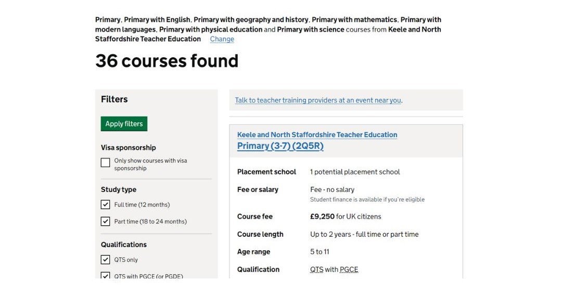Click the '36 courses found' heading
562x296 pixels.
(167, 61)
